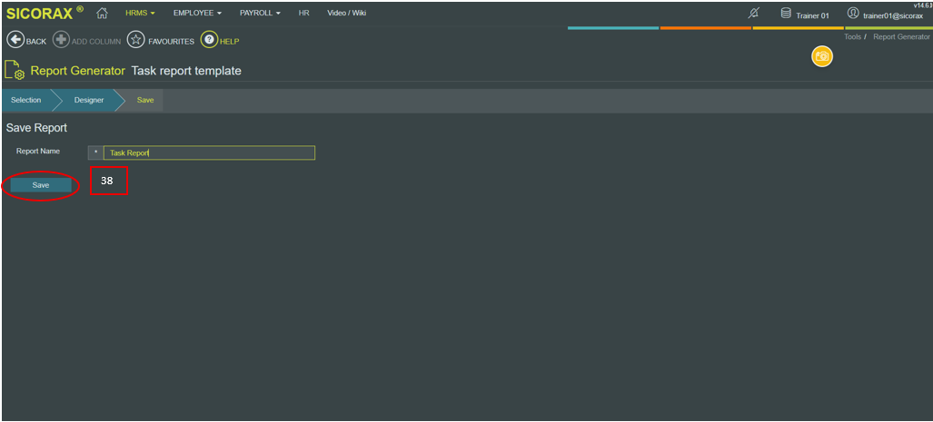The width and height of the screenshot is (933, 422).
Task: Expand the HRMS dropdown menu
Action: [140, 13]
